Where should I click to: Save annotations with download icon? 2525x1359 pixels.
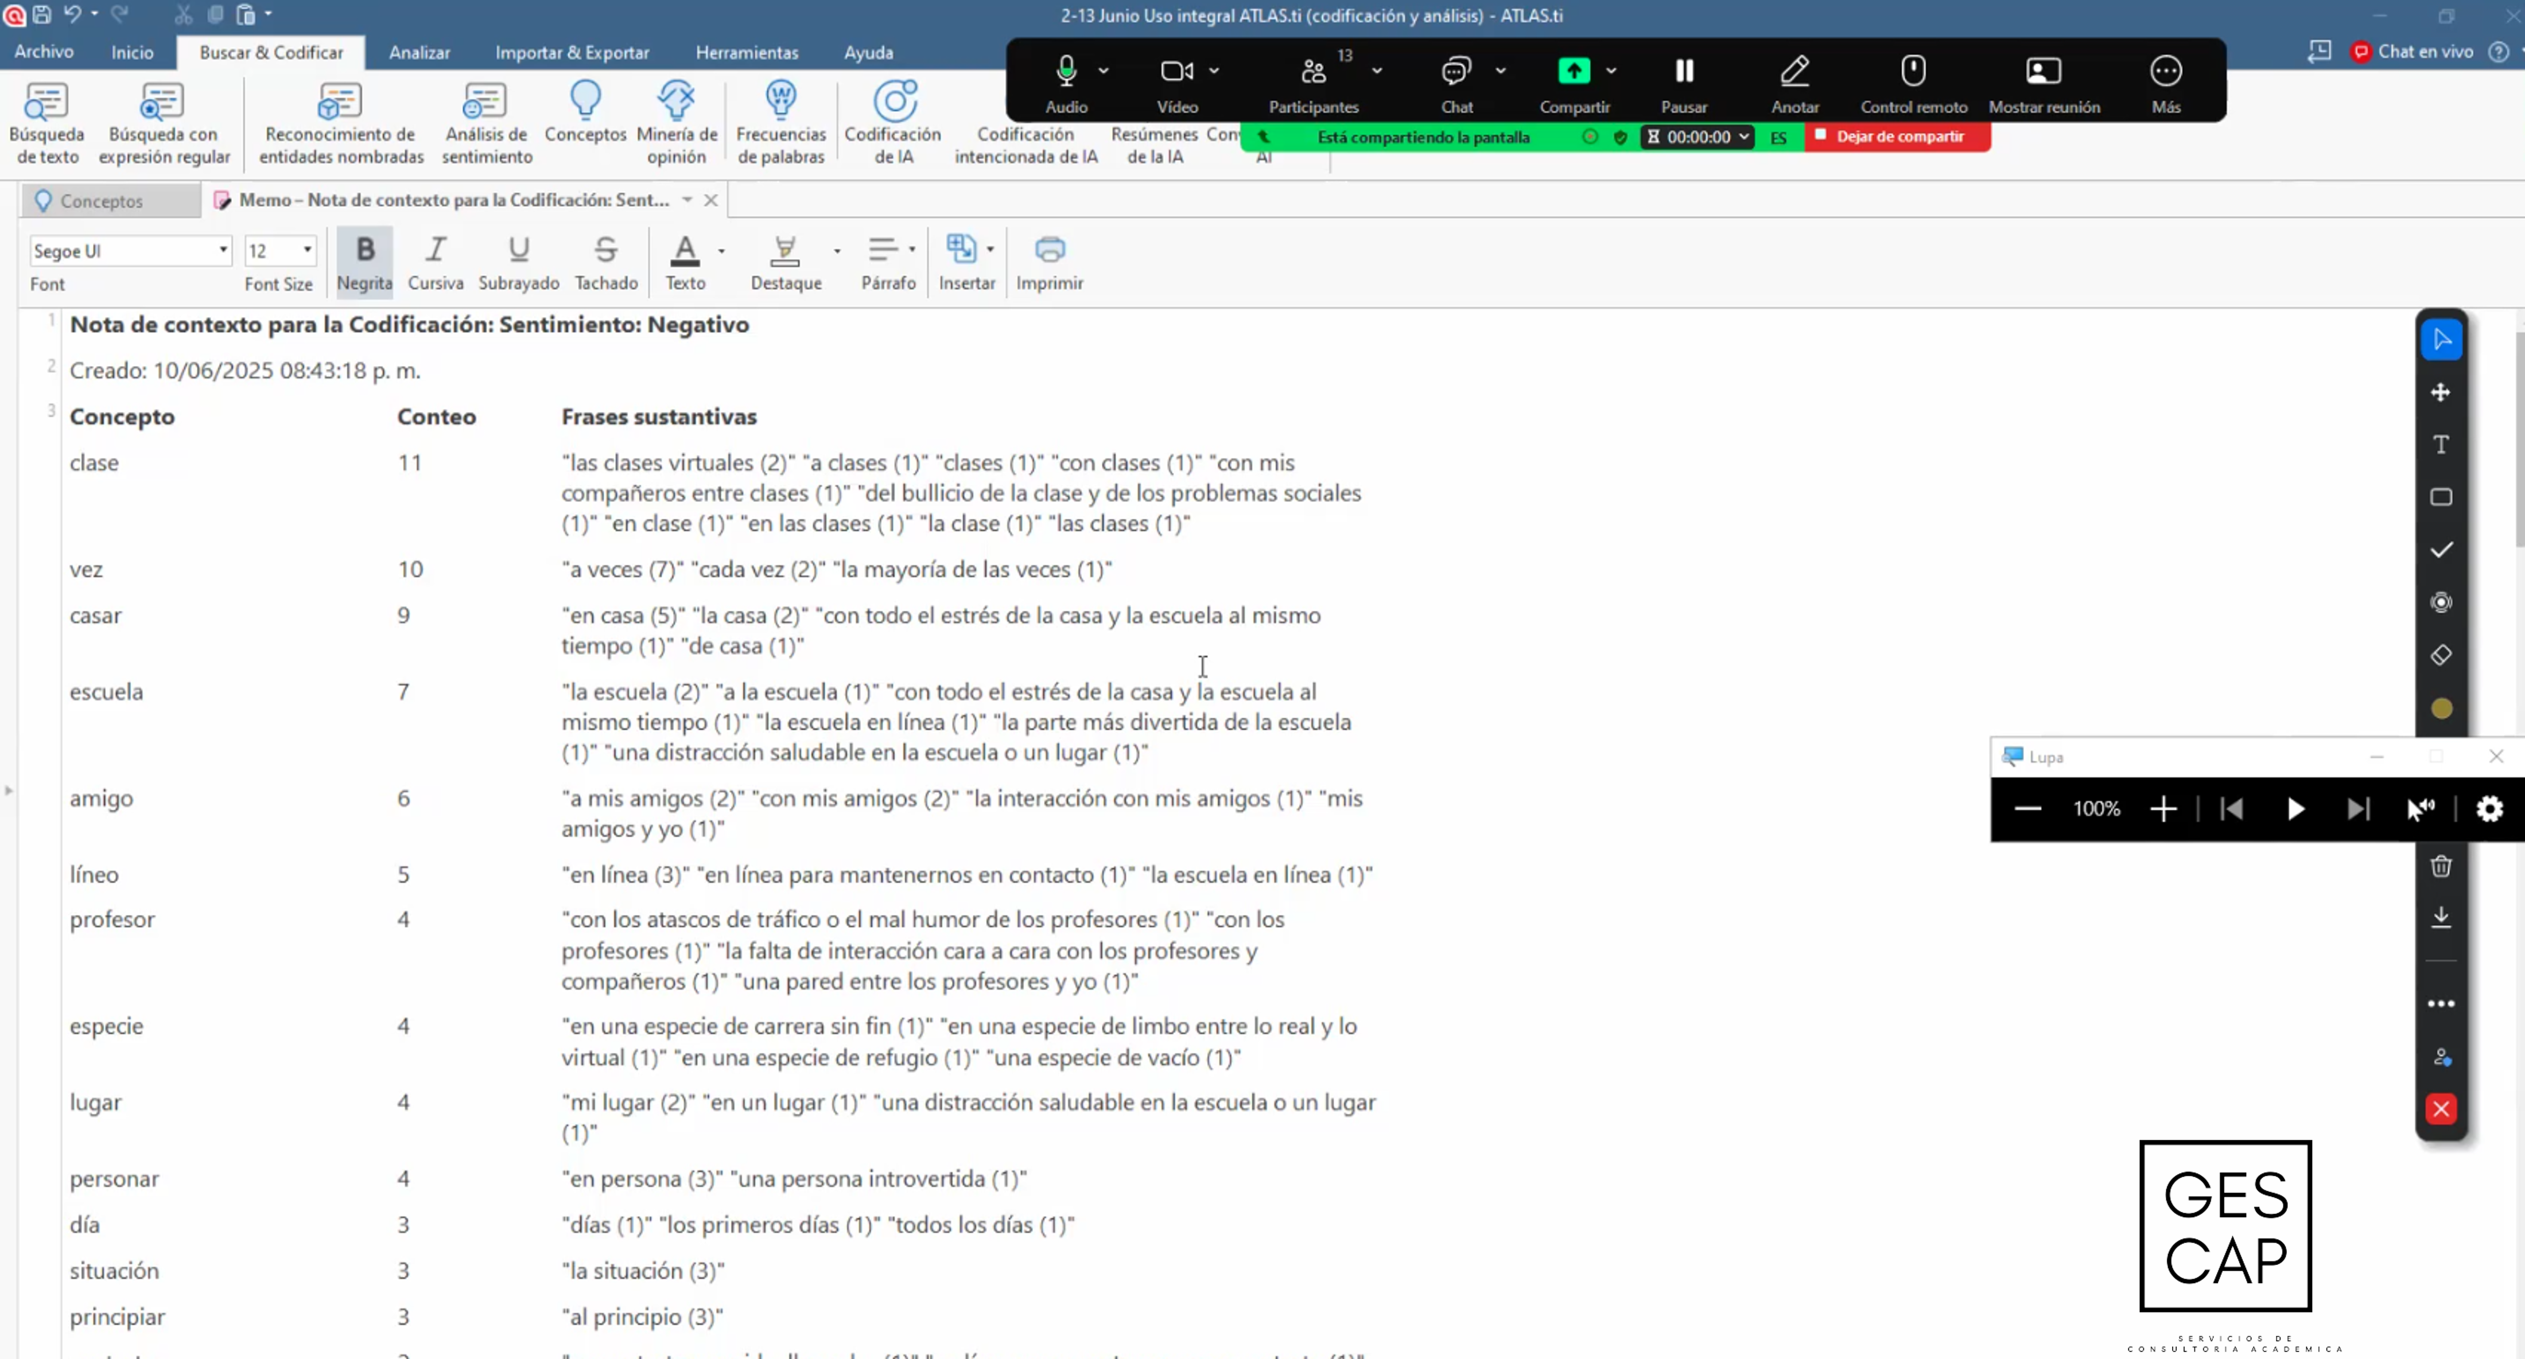[x=2441, y=917]
